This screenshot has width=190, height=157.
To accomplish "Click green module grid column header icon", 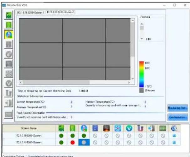I will (163, 128).
